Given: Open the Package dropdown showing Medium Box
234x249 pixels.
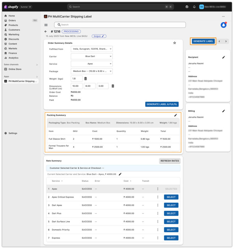Looking at the screenshot, I should click(x=91, y=71).
